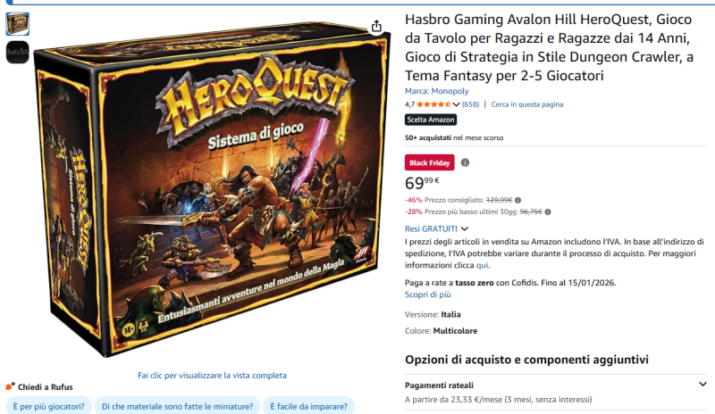Expand Pagamenti rateali section chevron
The height and width of the screenshot is (414, 715).
click(702, 385)
